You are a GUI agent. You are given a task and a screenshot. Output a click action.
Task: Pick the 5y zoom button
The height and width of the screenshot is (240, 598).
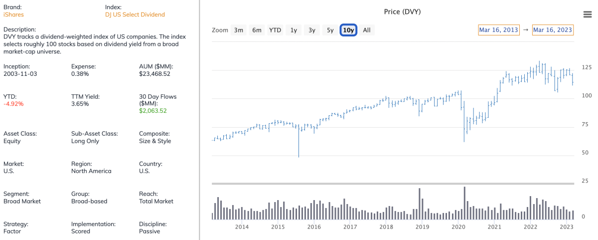tap(330, 30)
